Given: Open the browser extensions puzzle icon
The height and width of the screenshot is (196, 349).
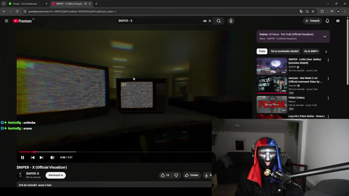Looking at the screenshot, I should (322, 11).
